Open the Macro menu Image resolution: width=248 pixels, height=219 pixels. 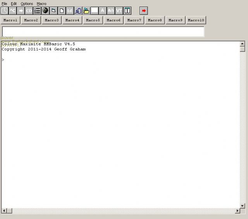pyautogui.click(x=41, y=3)
